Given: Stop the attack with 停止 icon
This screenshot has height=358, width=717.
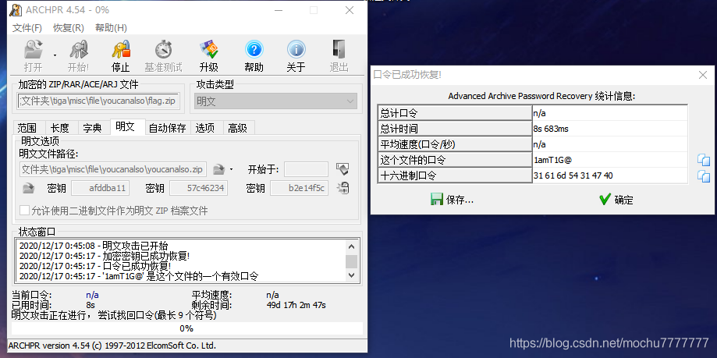Looking at the screenshot, I should coord(121,49).
